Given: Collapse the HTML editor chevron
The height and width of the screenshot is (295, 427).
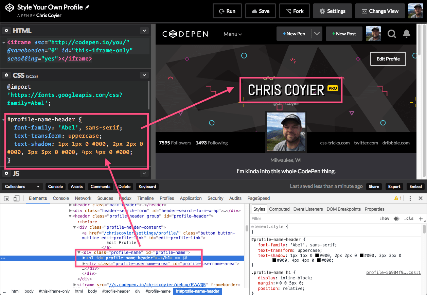Looking at the screenshot, I should pos(144,31).
